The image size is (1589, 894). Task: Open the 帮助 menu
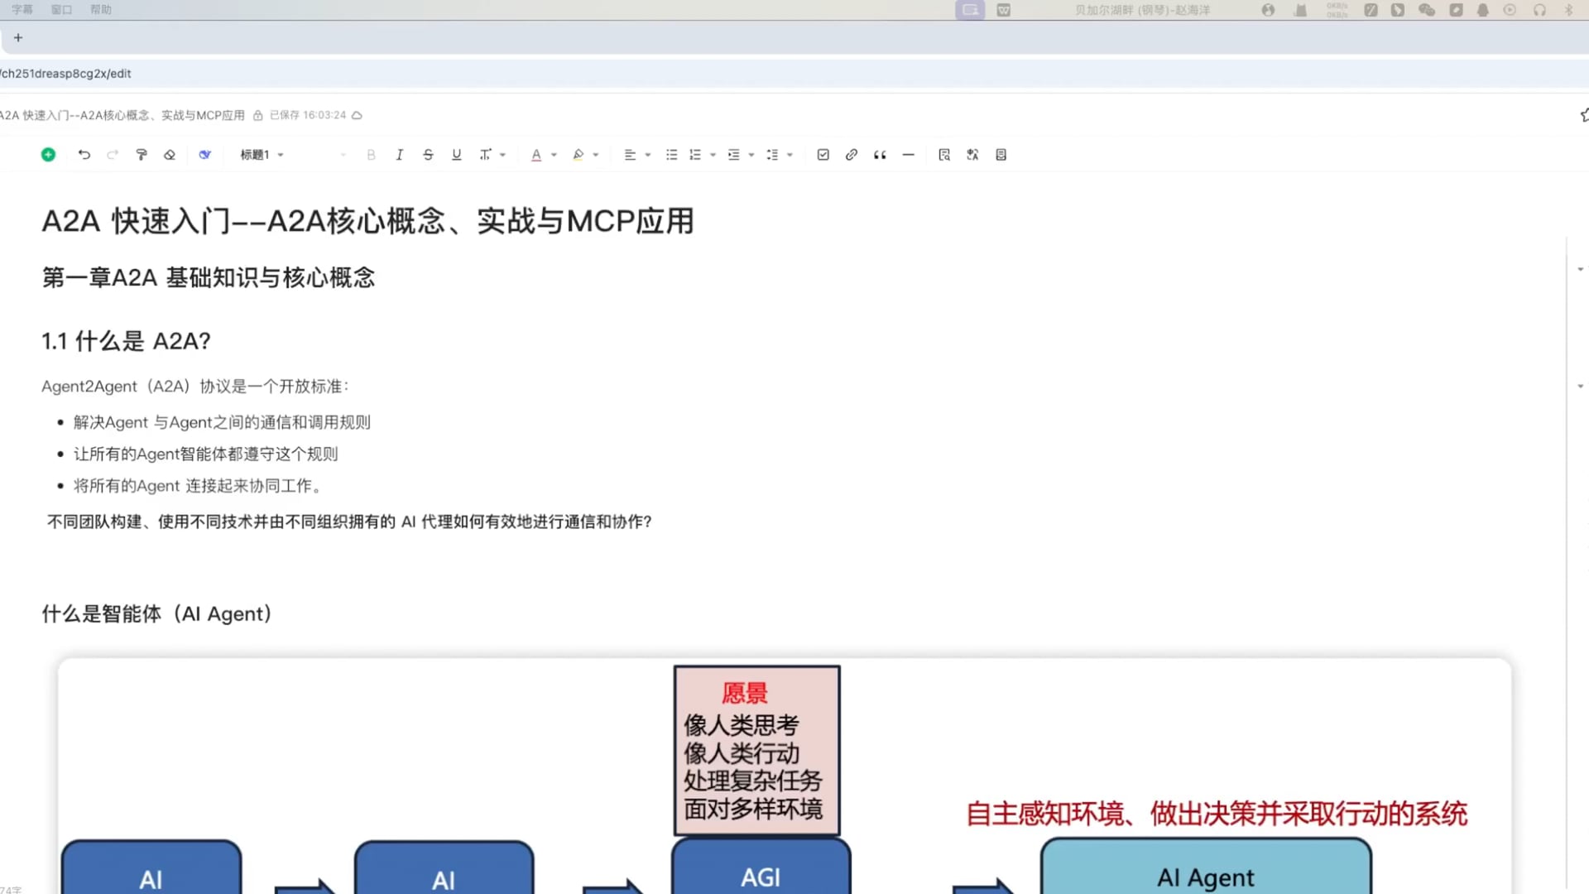coord(100,10)
